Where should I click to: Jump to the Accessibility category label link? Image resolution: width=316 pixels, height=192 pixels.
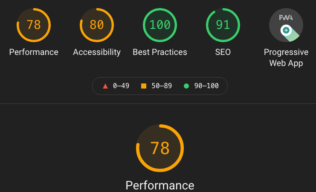click(x=97, y=52)
